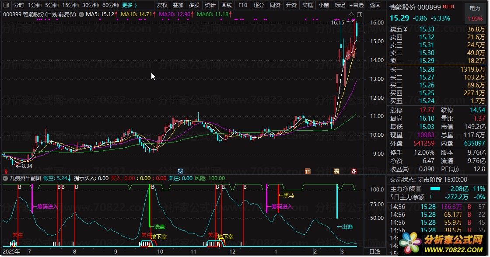Viewport: 490px width, 257px height.
Task: Open F10 company info
Action: pos(242,5)
